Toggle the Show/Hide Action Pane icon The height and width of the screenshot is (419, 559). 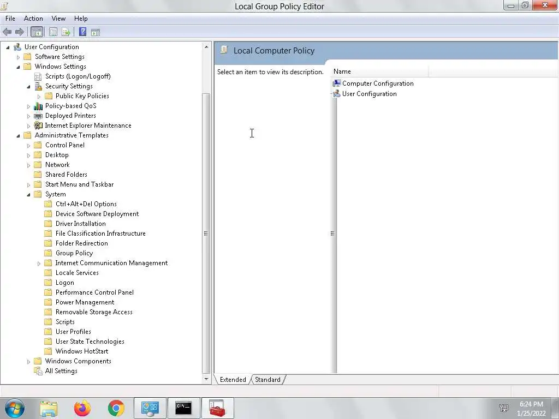click(x=95, y=32)
